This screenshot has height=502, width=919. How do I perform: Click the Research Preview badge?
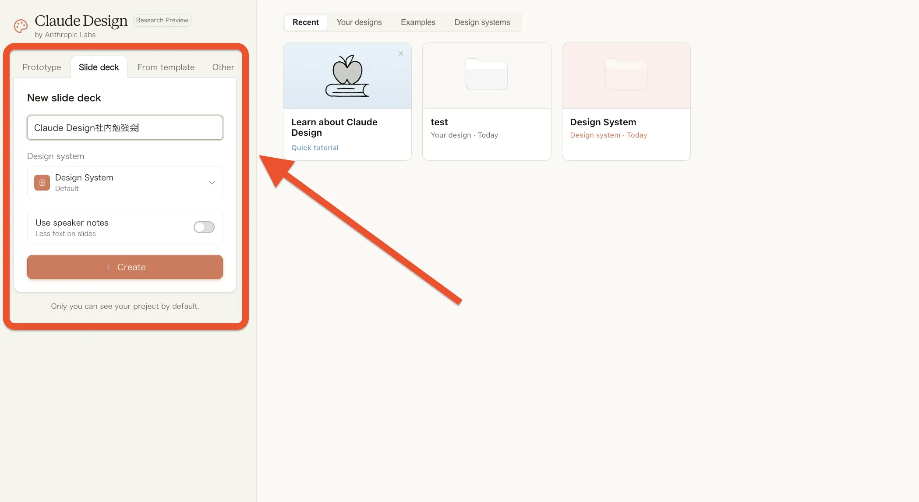pyautogui.click(x=162, y=20)
